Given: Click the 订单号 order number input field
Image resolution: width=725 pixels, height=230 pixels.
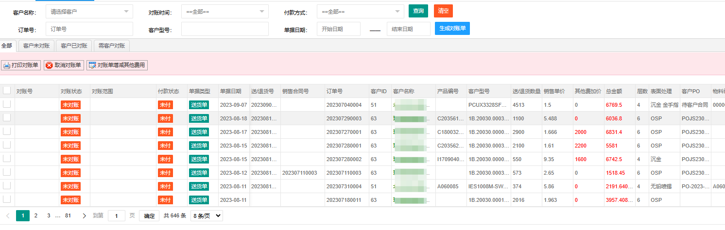Looking at the screenshot, I should coord(89,29).
